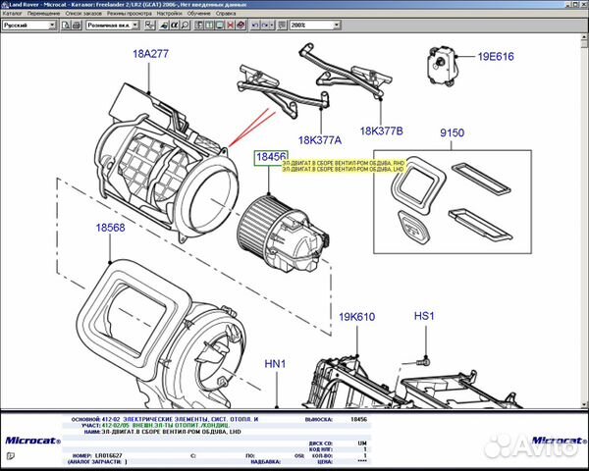This screenshot has width=589, height=471.
Task: Open the Русский language dropdown
Action: tap(52, 26)
